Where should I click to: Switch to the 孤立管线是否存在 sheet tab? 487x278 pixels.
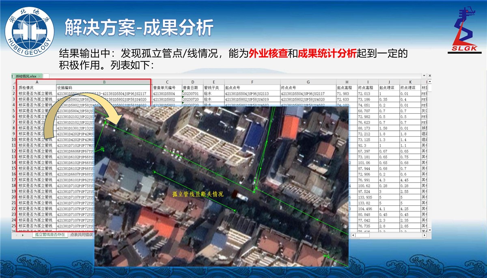[x=50, y=235]
